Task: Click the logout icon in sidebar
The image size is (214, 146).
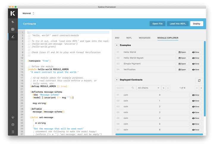Action: 13,132
